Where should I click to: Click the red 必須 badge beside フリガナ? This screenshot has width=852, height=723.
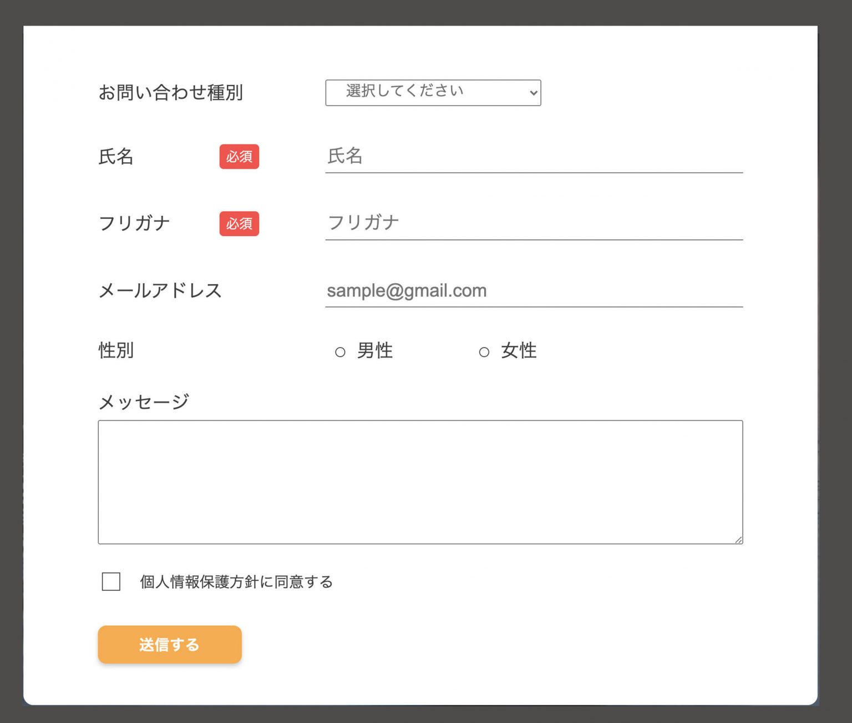(x=239, y=224)
